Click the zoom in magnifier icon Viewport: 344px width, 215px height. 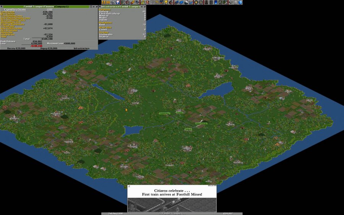coord(196,2)
